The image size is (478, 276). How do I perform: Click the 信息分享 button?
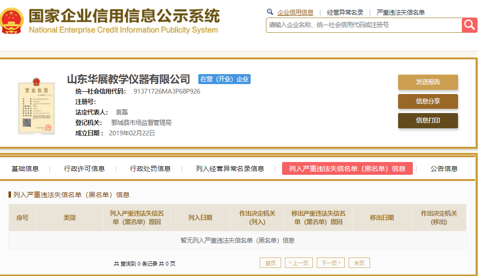tap(428, 102)
